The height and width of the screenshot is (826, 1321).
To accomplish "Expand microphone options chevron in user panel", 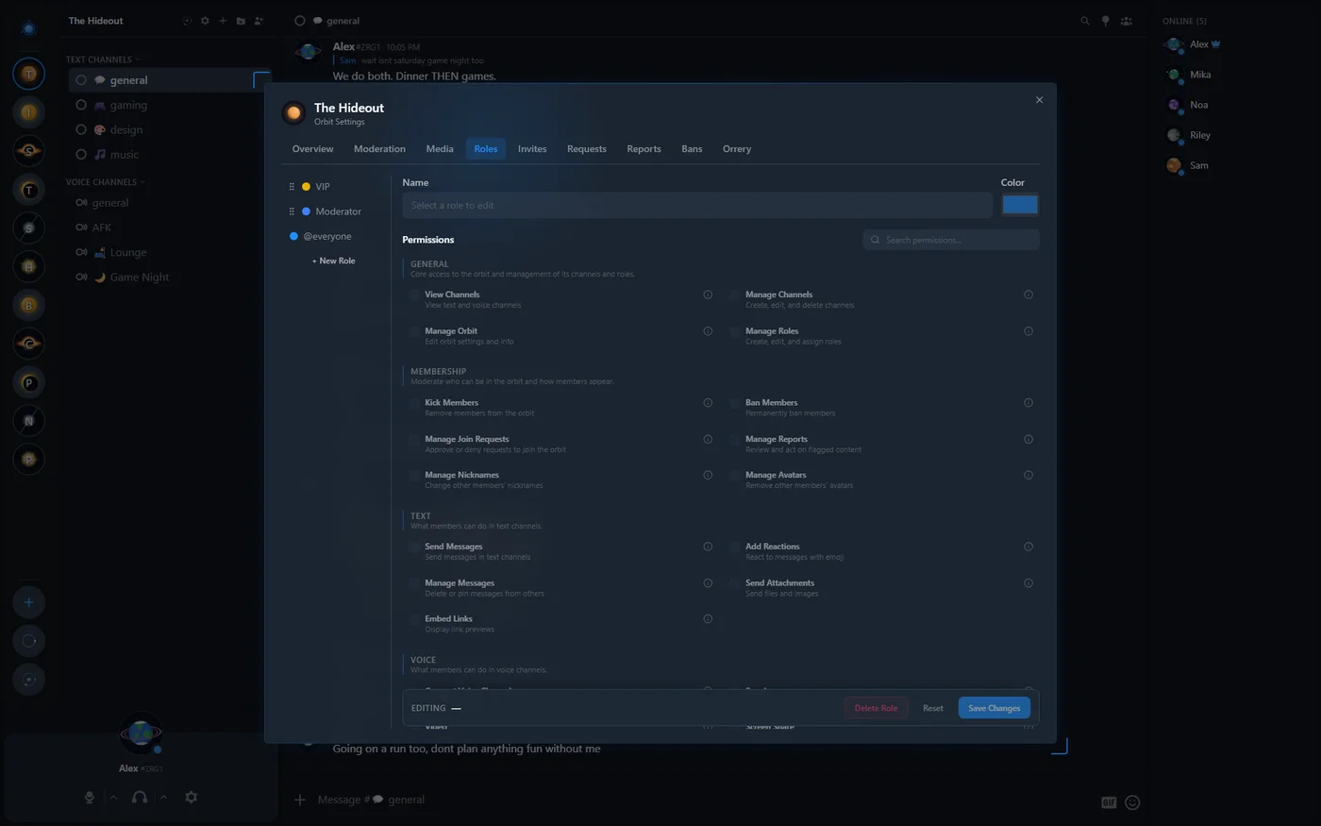I will (x=113, y=798).
